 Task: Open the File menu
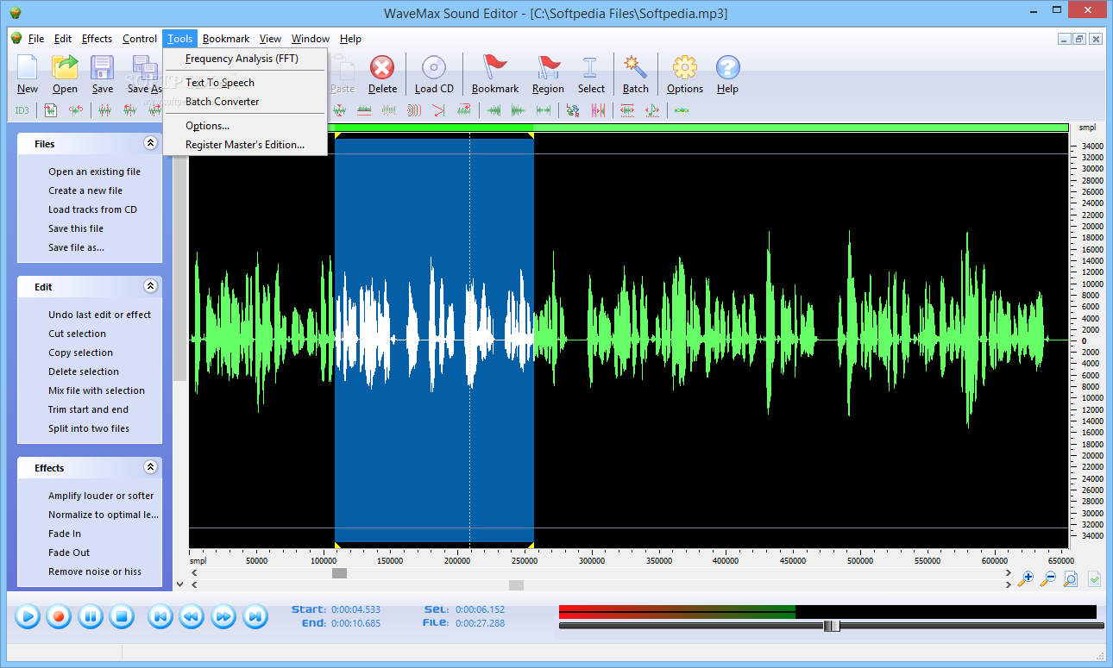(36, 39)
